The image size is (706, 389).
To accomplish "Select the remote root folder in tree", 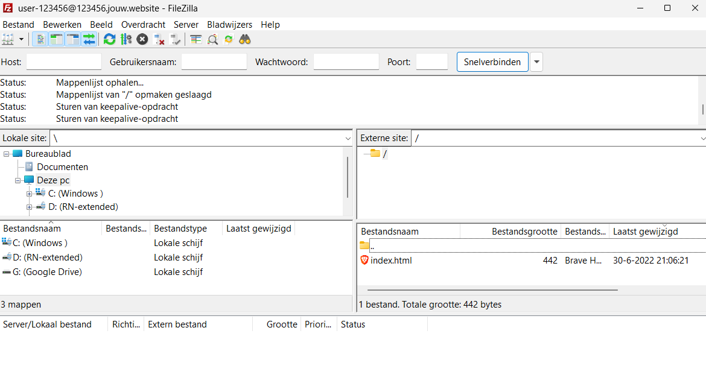I will pyautogui.click(x=384, y=154).
